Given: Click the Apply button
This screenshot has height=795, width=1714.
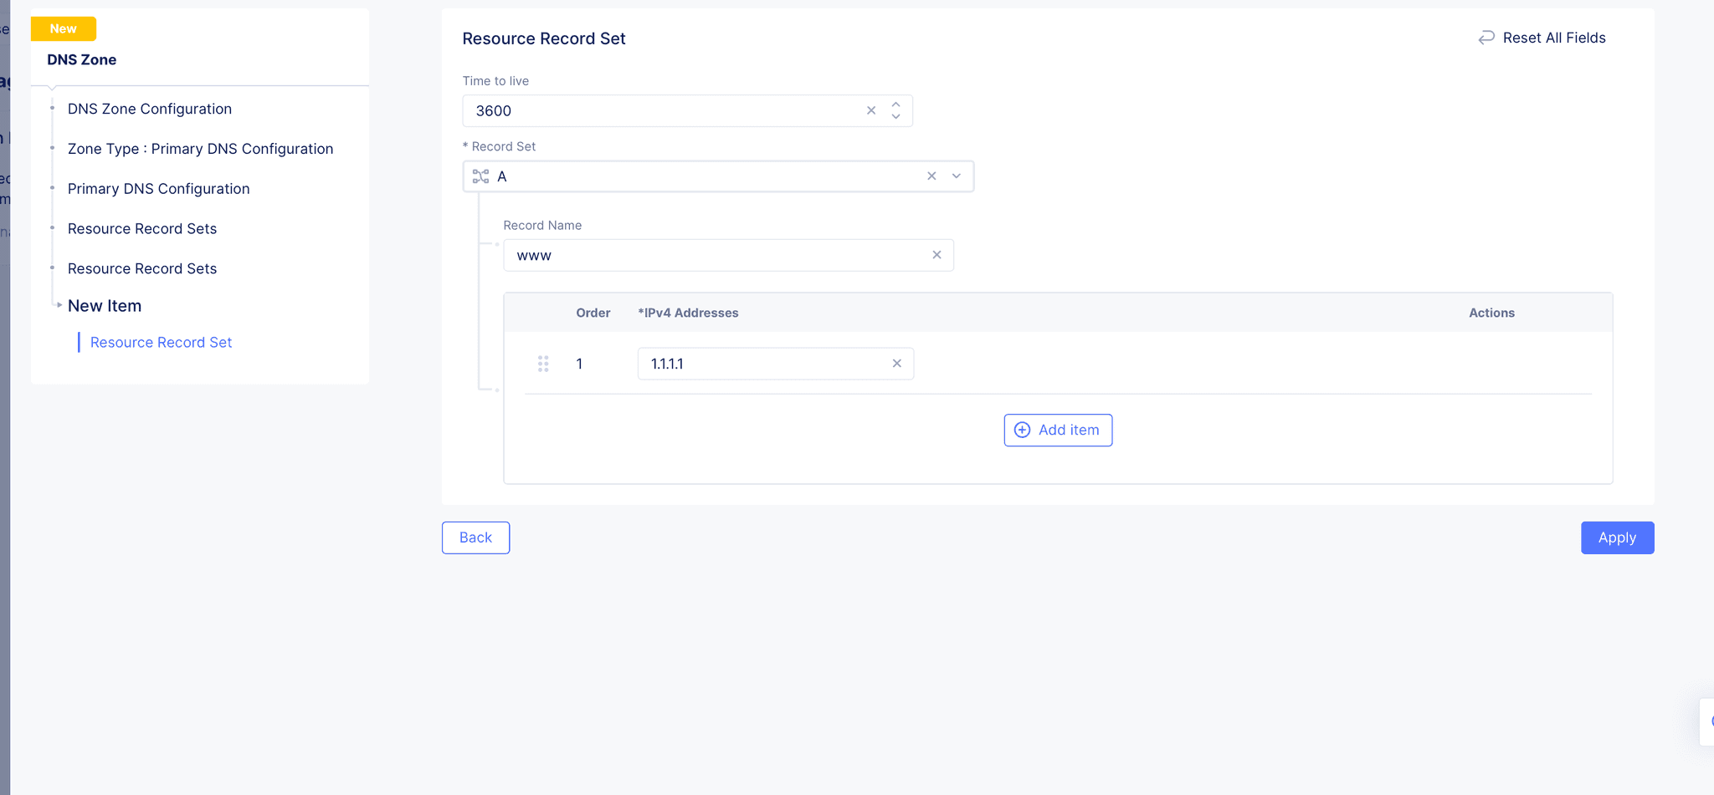Looking at the screenshot, I should (1616, 538).
